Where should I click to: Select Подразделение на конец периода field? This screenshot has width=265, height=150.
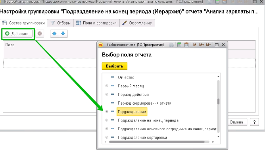click(148, 120)
